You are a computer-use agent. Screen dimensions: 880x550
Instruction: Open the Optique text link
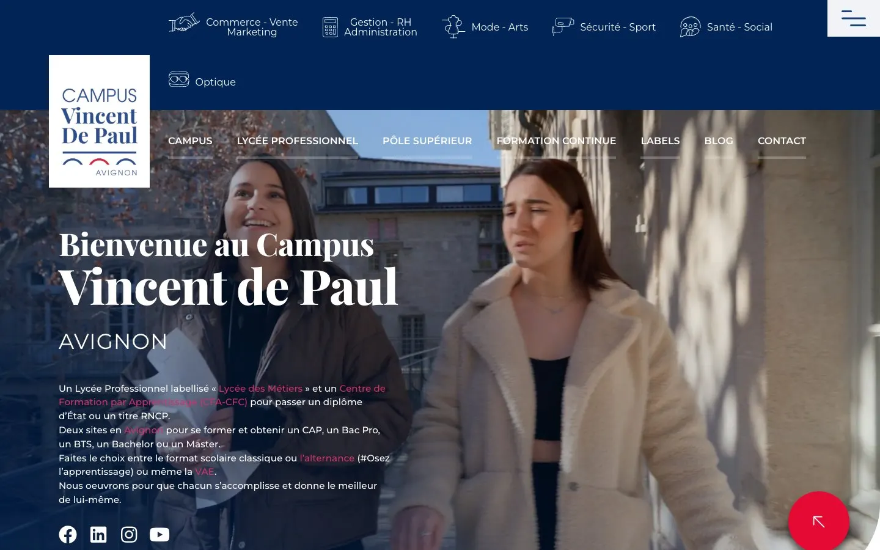(x=215, y=82)
